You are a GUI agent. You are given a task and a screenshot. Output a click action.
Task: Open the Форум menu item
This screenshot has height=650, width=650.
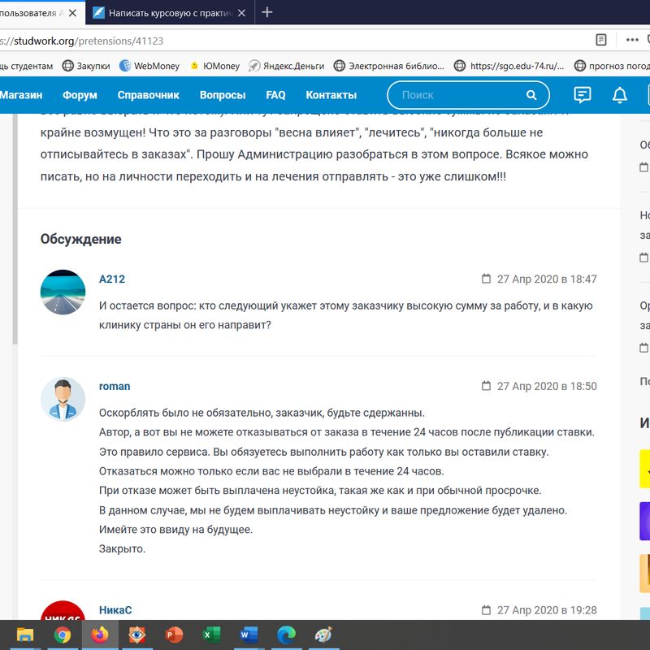pyautogui.click(x=80, y=95)
